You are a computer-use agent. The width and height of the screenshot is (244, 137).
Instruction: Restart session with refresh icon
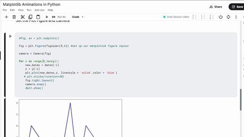coord(228,17)
